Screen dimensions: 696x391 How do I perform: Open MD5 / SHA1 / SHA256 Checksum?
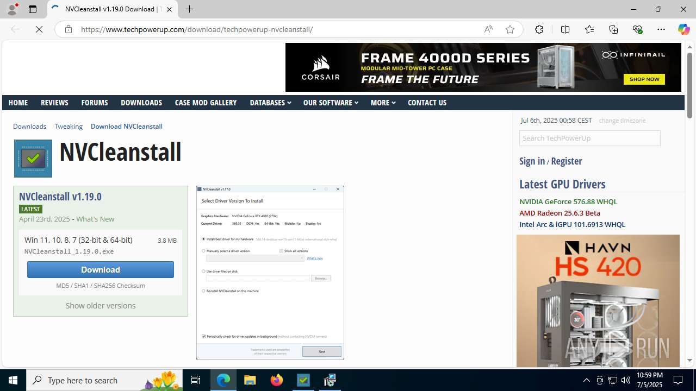point(101,286)
